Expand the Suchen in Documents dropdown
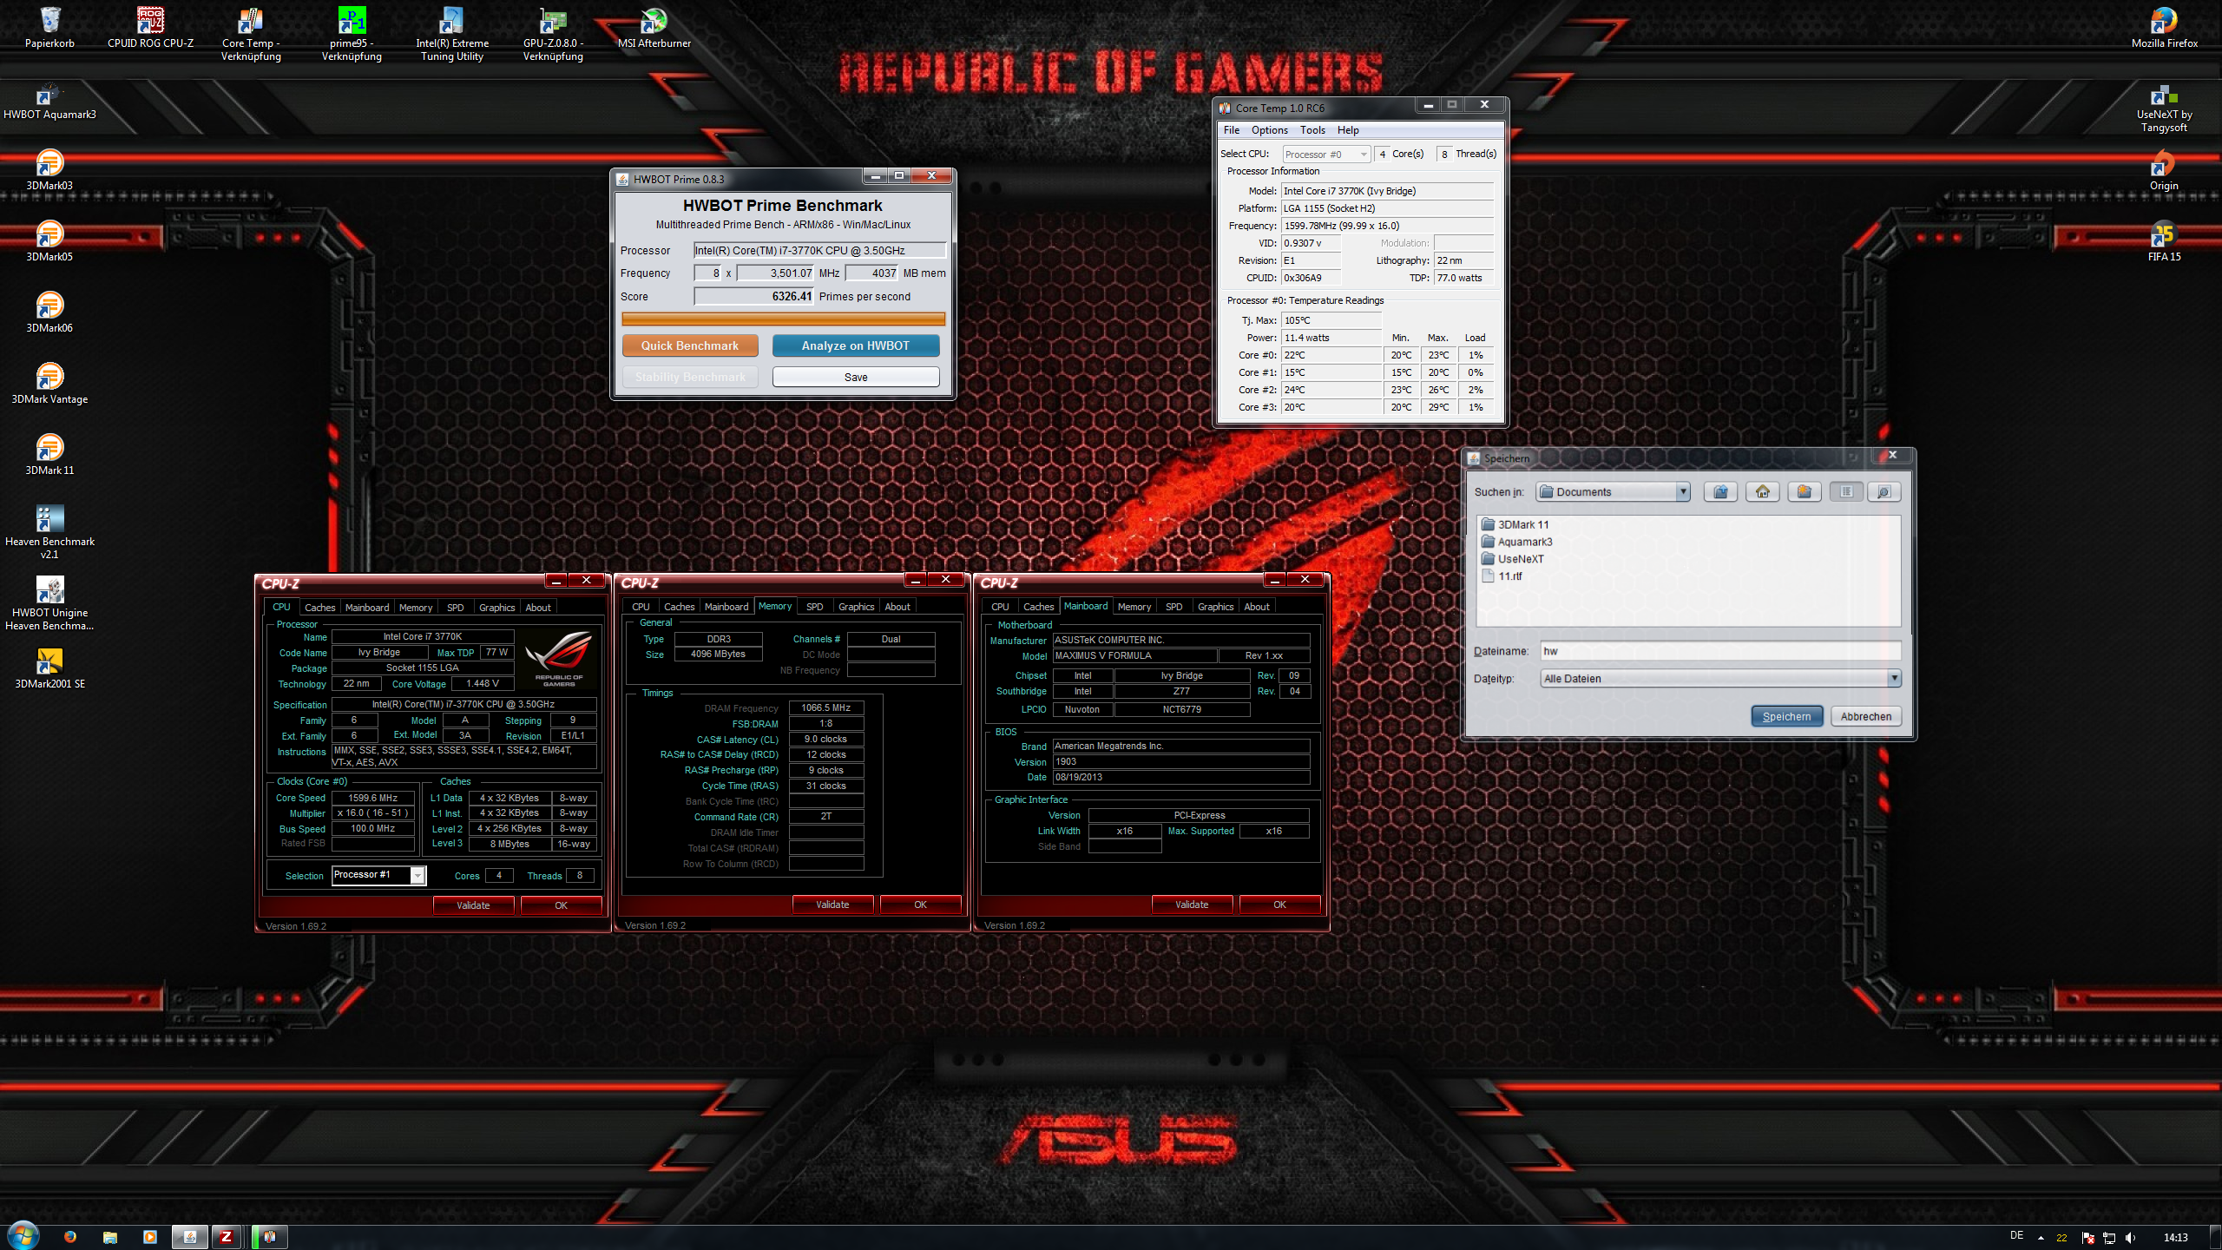2222x1250 pixels. [1683, 492]
